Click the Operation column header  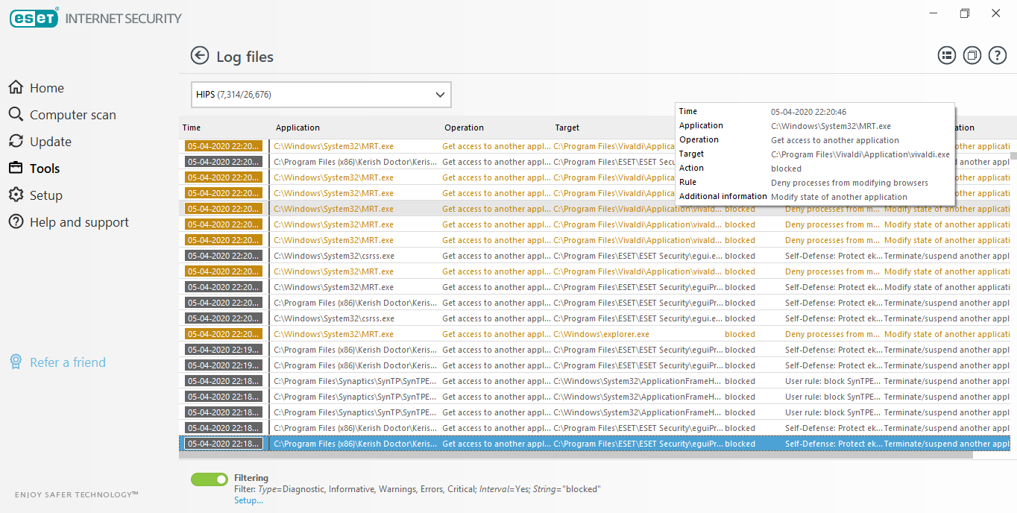pos(464,128)
